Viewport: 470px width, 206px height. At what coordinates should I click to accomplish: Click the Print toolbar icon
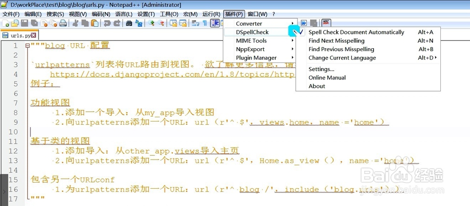point(63,23)
